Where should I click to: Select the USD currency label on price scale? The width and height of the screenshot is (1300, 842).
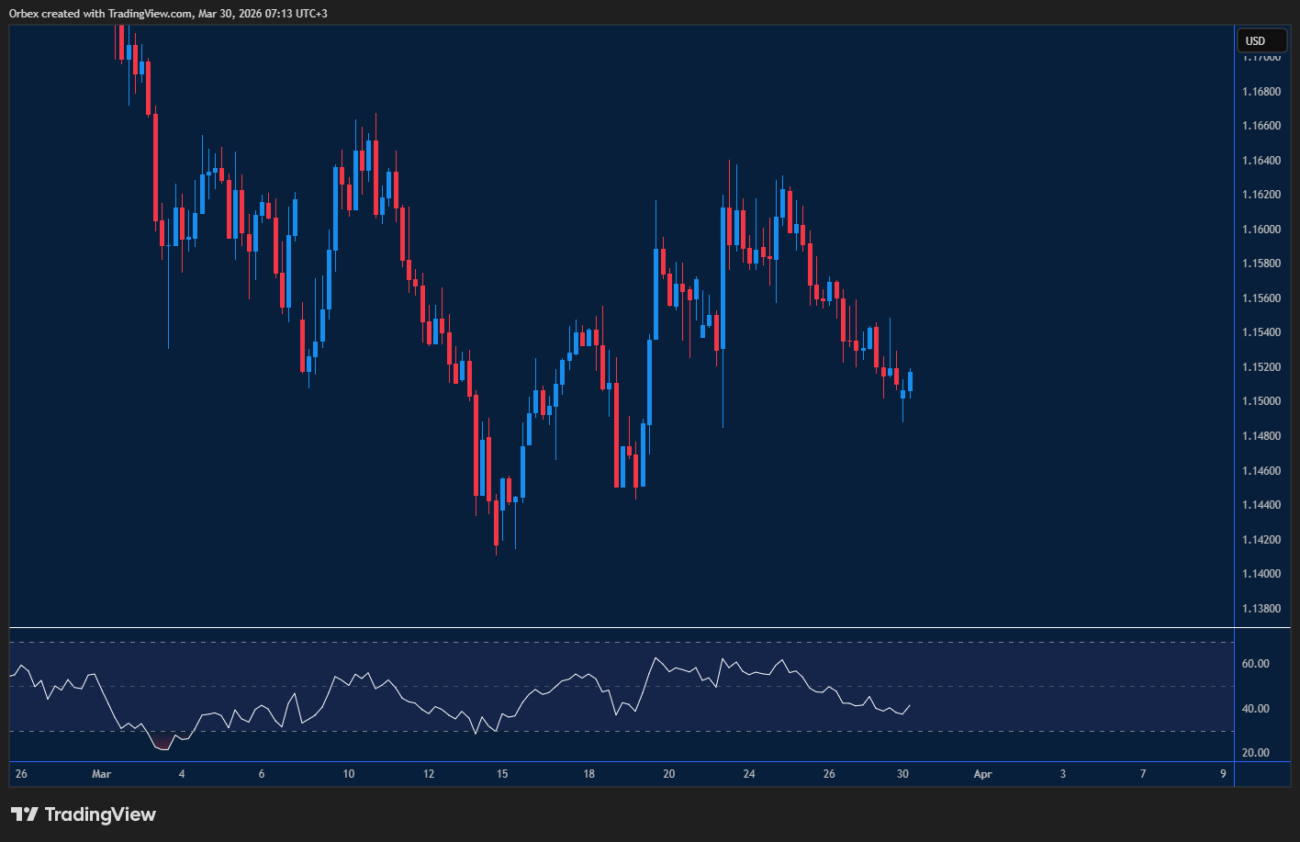(1261, 40)
